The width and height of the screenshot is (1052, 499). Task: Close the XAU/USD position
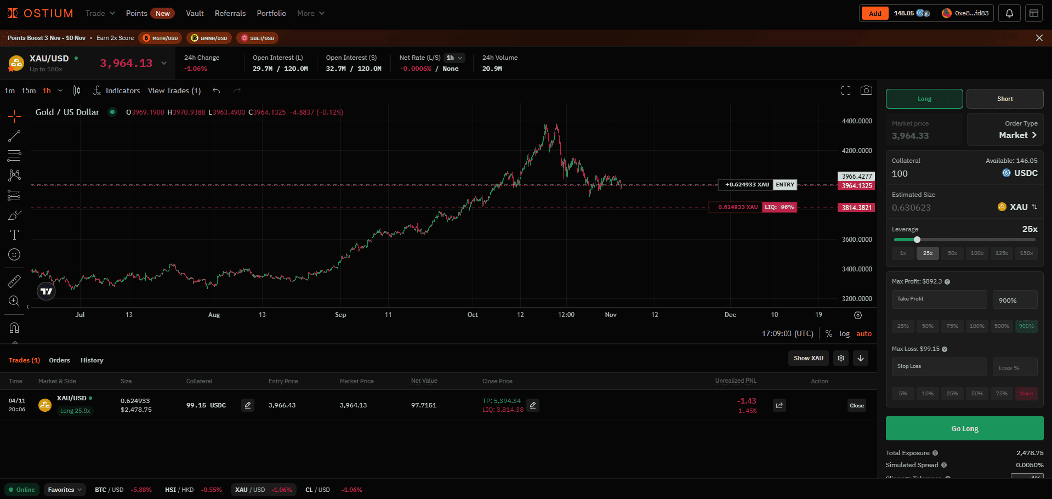click(856, 406)
